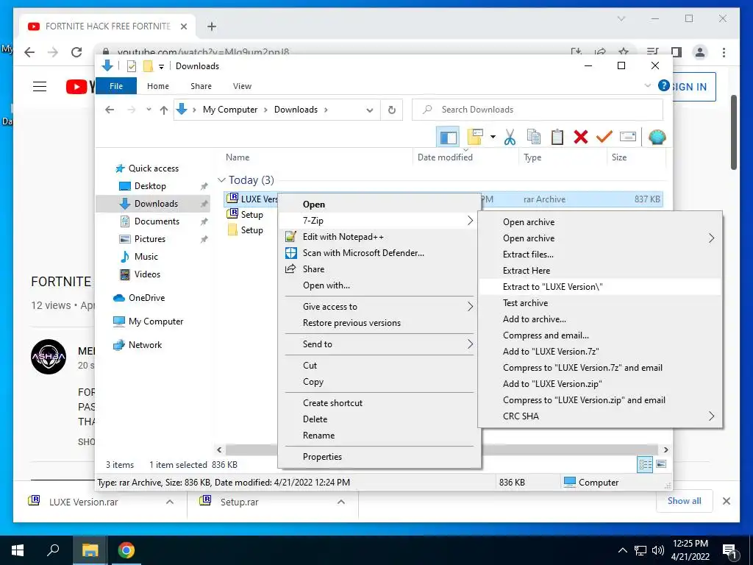Open a new Chrome tab
The width and height of the screenshot is (753, 565).
[x=212, y=26]
